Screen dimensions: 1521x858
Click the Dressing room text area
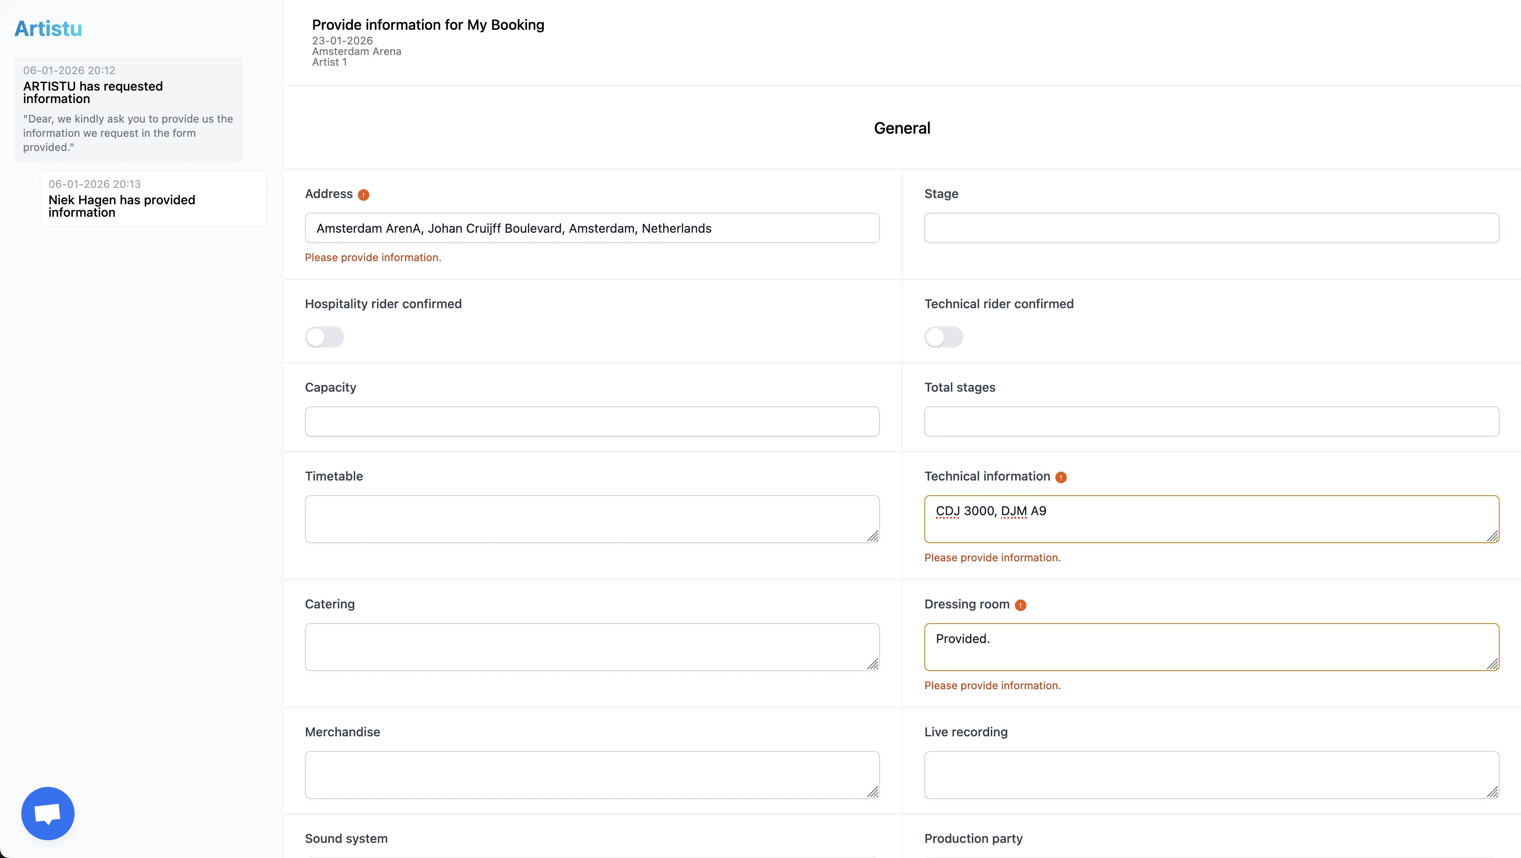(1211, 647)
